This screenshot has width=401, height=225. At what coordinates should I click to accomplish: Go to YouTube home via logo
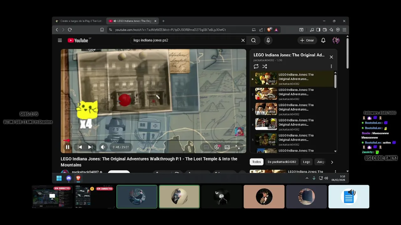pyautogui.click(x=78, y=40)
